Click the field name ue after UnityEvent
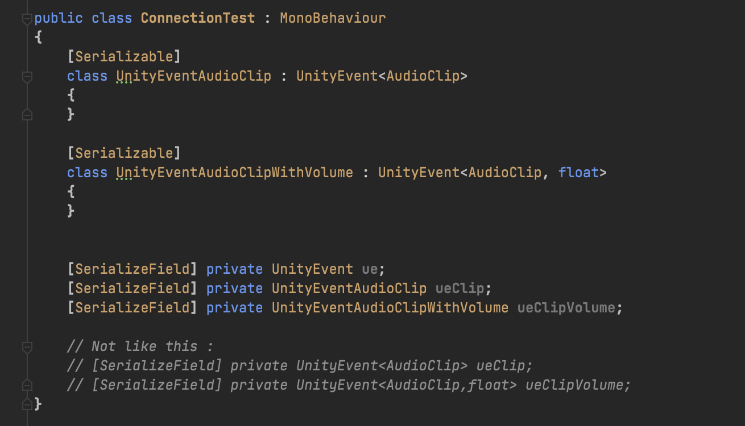This screenshot has width=745, height=426. click(x=370, y=269)
